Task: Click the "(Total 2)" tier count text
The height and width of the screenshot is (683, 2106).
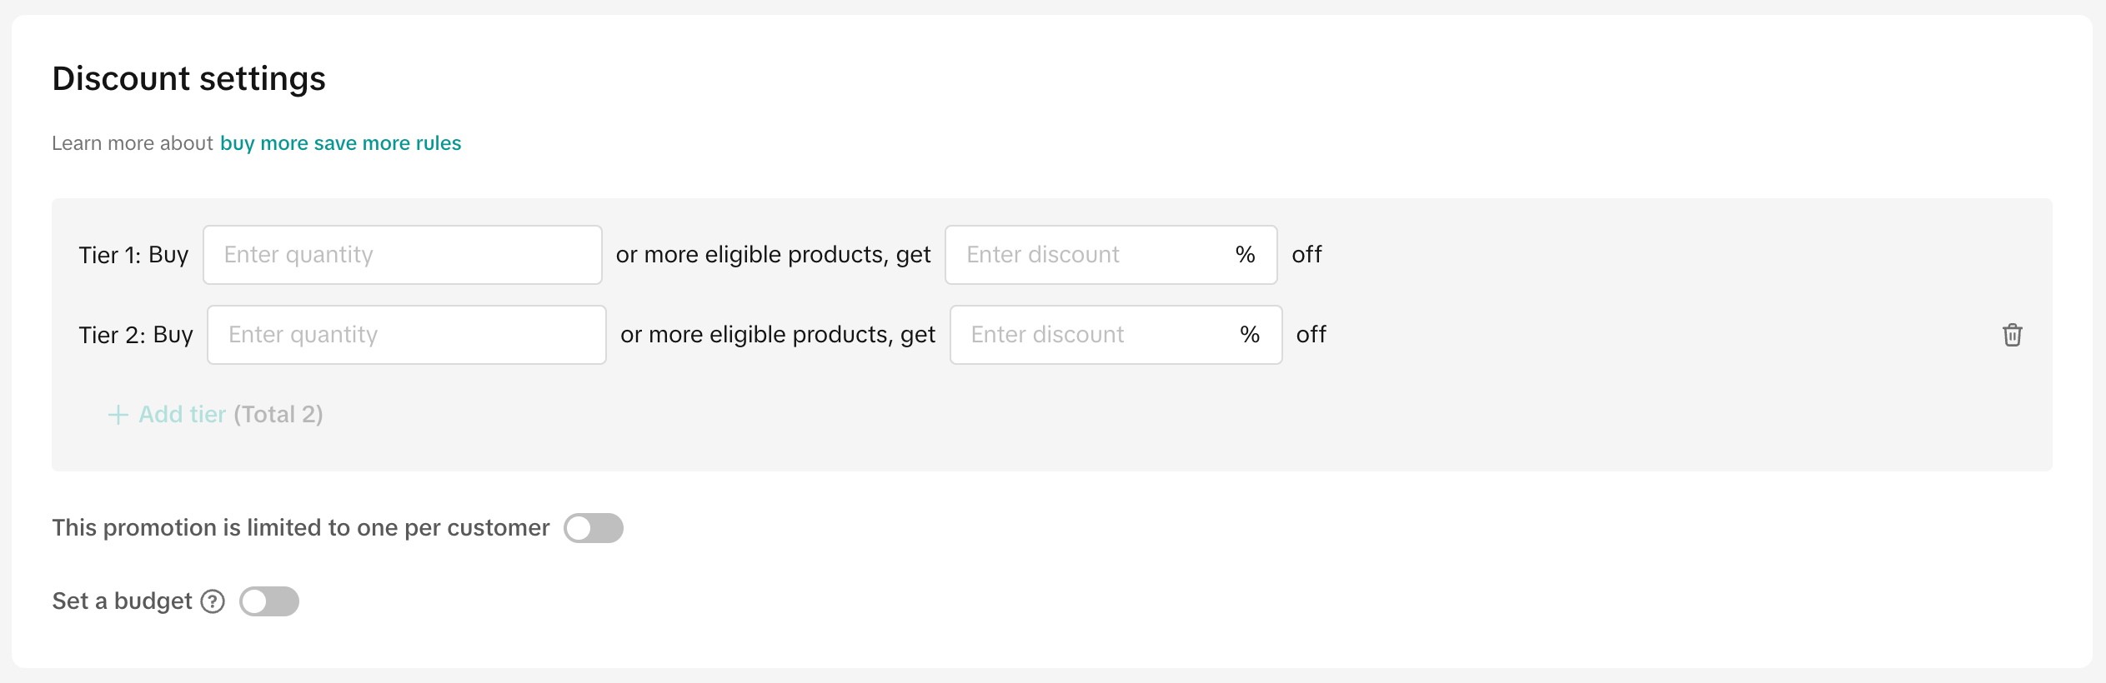Action: (278, 415)
